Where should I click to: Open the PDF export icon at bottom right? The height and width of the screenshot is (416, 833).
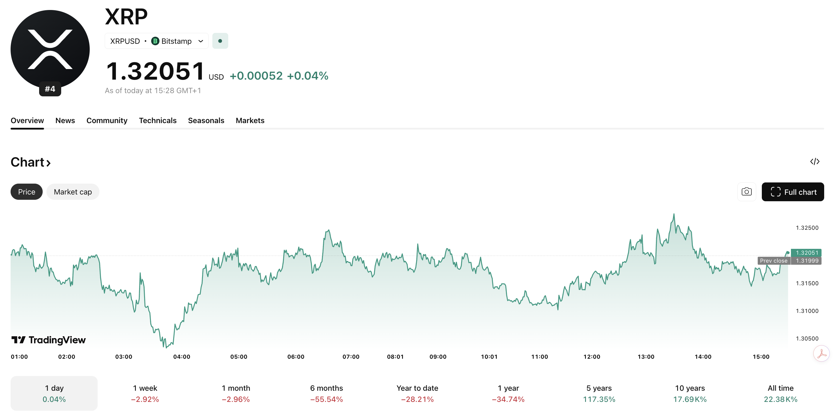822,353
